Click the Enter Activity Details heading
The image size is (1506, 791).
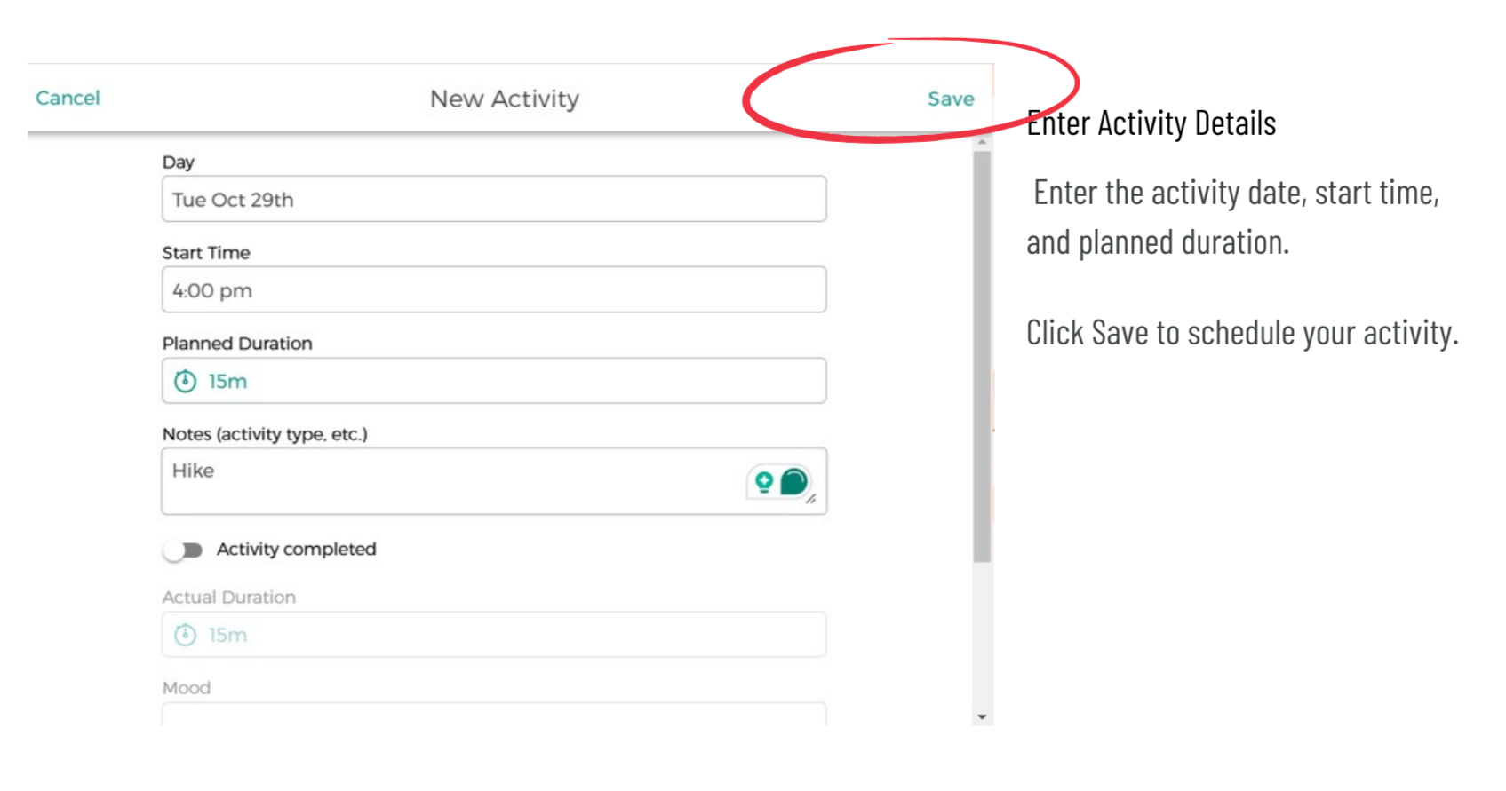pyautogui.click(x=1151, y=123)
